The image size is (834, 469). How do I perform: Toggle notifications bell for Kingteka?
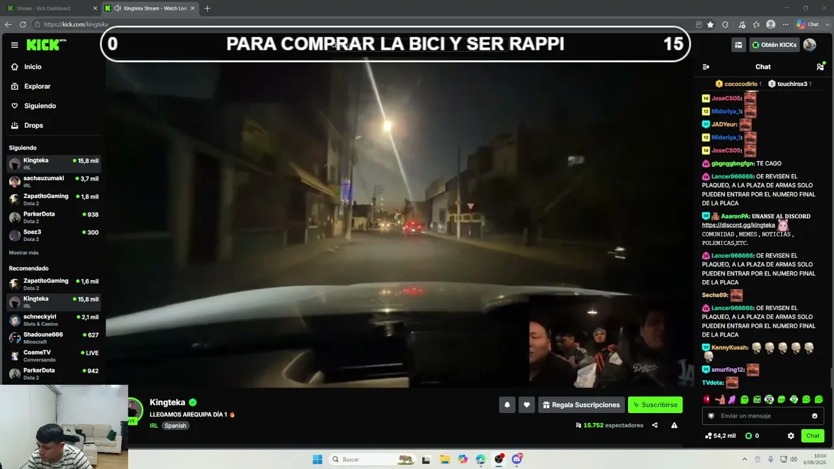[507, 405]
